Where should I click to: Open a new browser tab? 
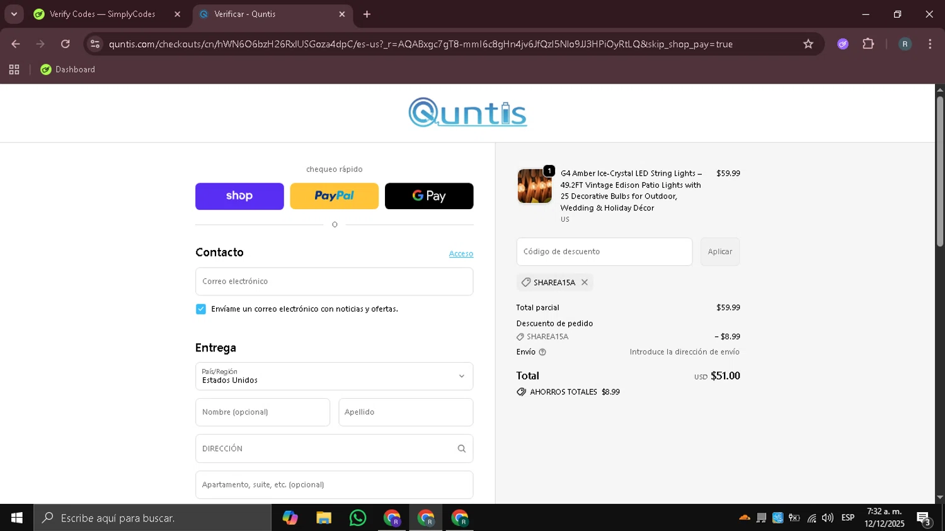[x=367, y=14]
